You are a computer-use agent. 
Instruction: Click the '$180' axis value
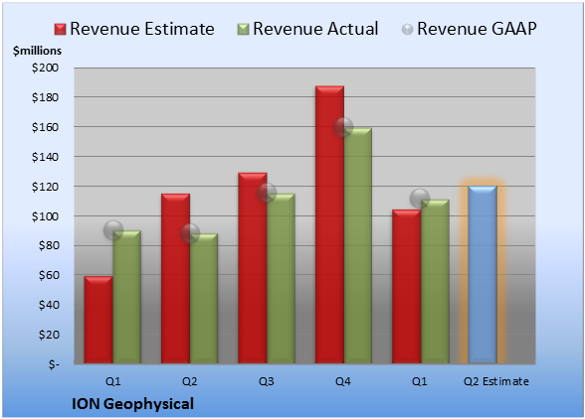tap(45, 97)
